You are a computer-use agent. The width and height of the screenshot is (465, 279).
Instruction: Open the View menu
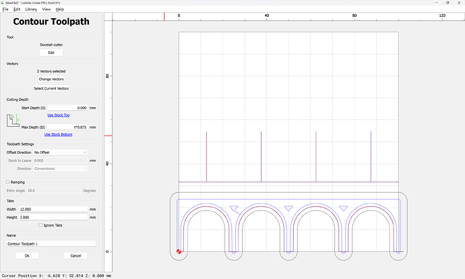click(x=46, y=9)
